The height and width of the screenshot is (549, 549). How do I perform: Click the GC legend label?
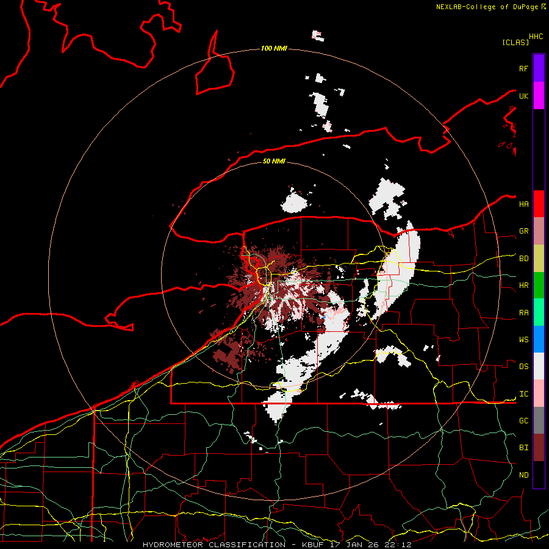523,421
